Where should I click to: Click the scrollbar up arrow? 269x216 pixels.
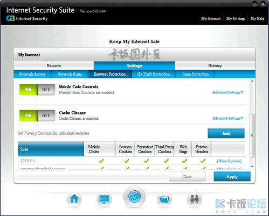coord(252,81)
